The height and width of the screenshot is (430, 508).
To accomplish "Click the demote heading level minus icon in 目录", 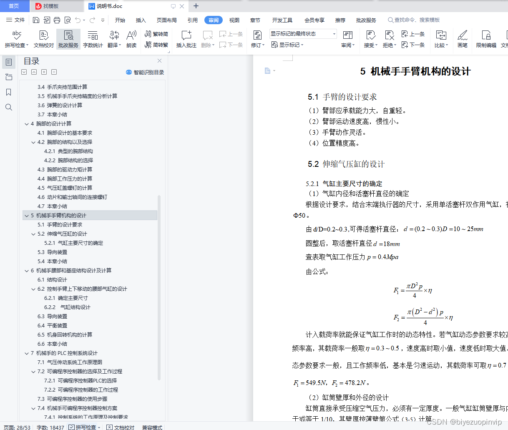I will [54, 72].
